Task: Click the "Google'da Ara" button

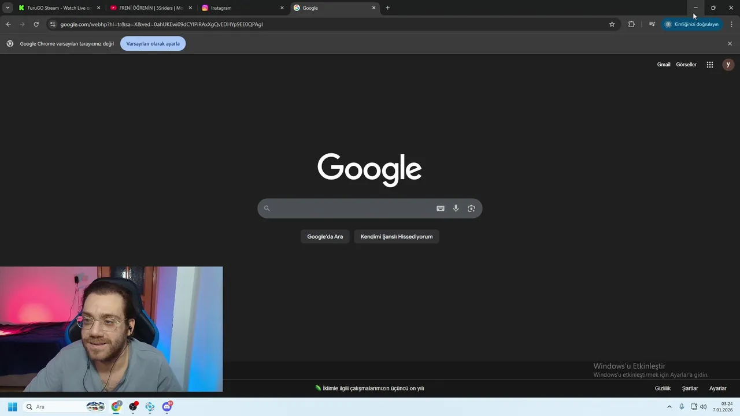Action: coord(325,236)
